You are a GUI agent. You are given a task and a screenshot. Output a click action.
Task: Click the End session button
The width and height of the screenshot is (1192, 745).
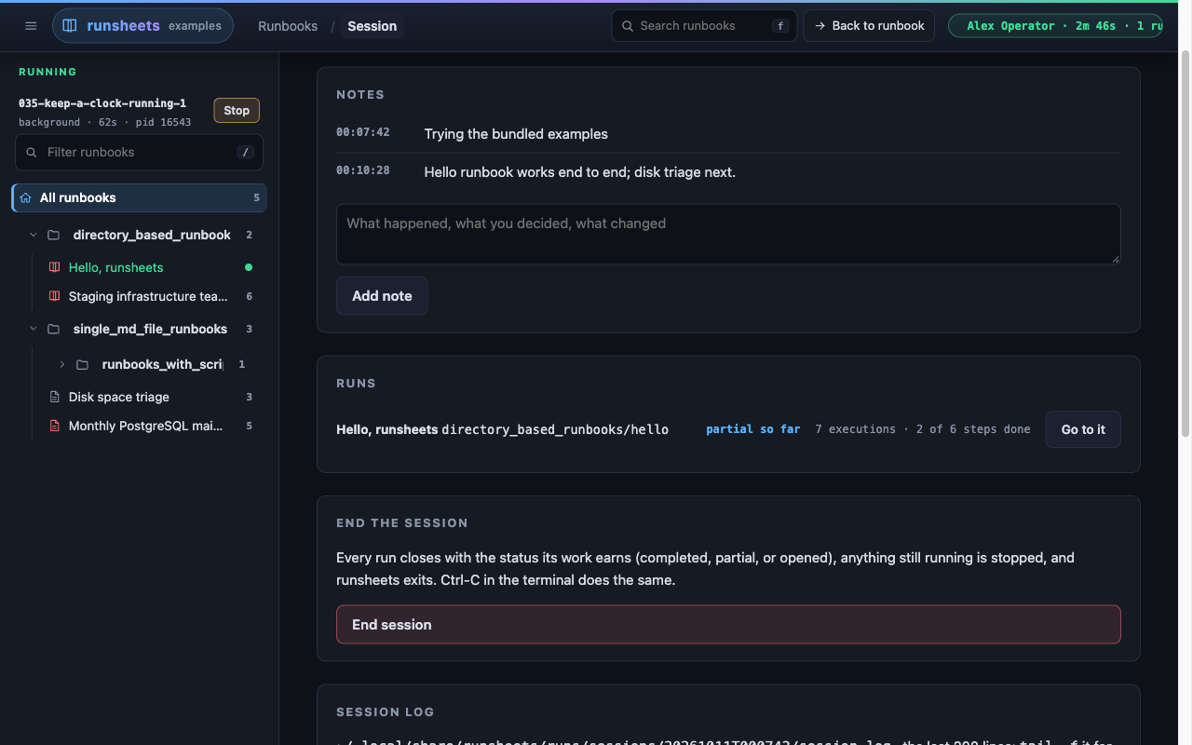pyautogui.click(x=728, y=625)
